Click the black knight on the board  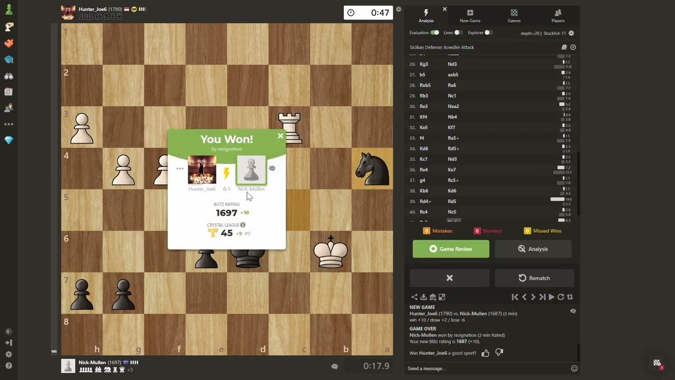[x=372, y=168]
